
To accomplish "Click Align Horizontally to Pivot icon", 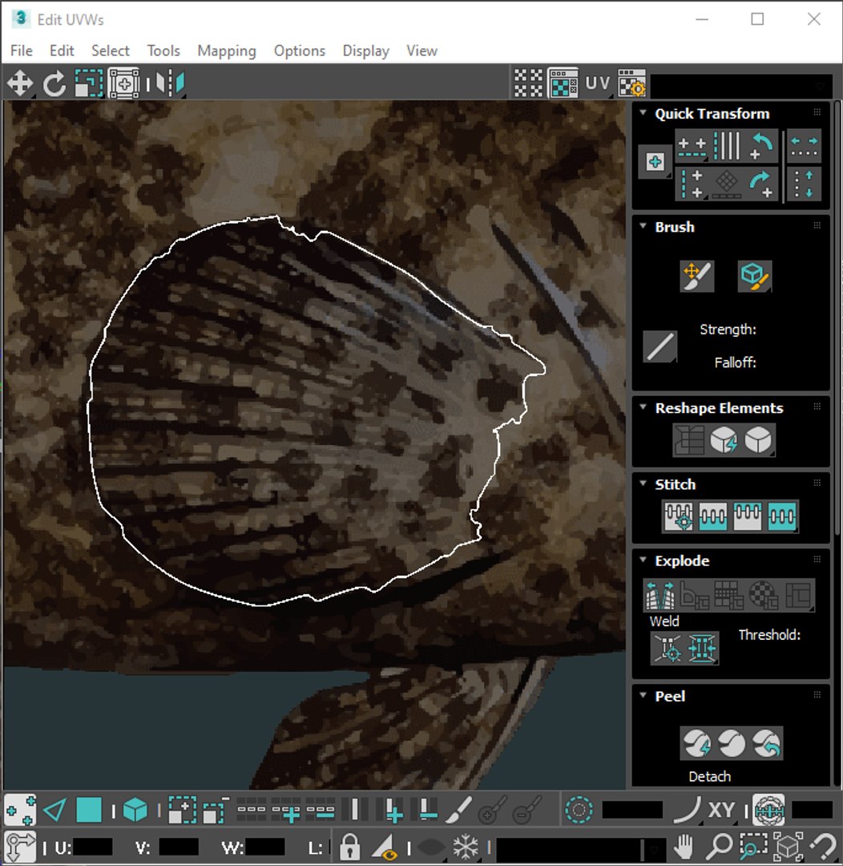I will [692, 147].
